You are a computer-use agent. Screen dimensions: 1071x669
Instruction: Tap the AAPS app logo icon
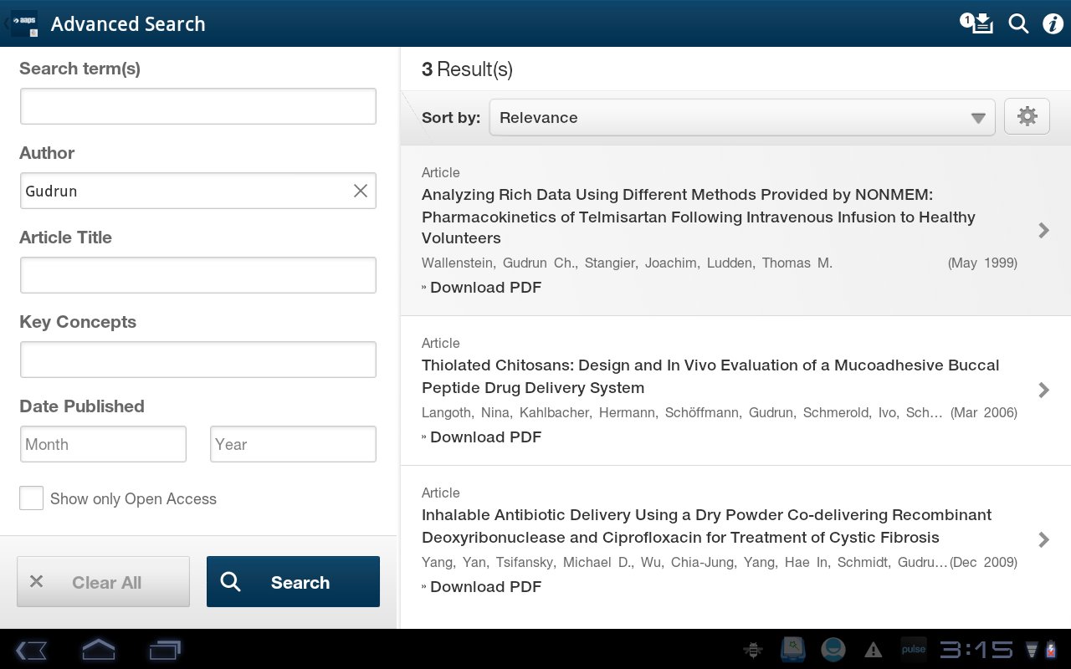[24, 23]
